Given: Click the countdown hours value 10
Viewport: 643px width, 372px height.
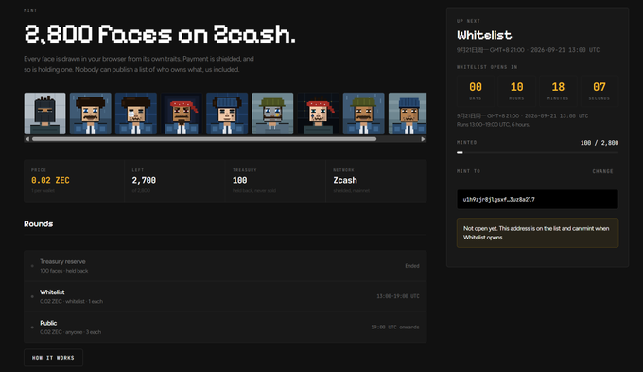Looking at the screenshot, I should click(x=516, y=87).
